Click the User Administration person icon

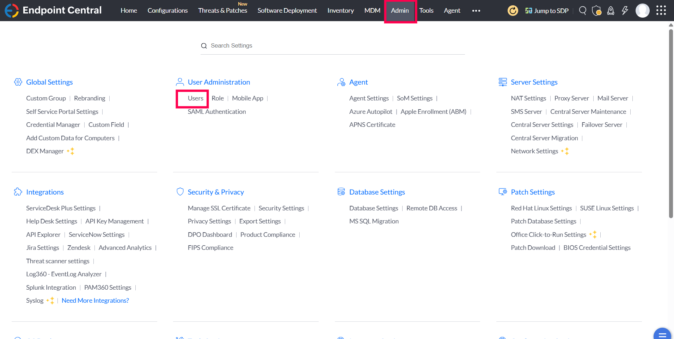coord(180,82)
